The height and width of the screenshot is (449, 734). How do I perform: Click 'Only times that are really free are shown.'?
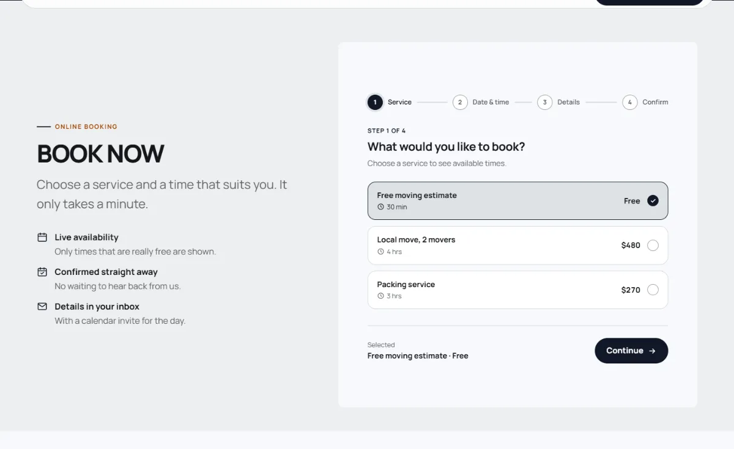click(135, 252)
